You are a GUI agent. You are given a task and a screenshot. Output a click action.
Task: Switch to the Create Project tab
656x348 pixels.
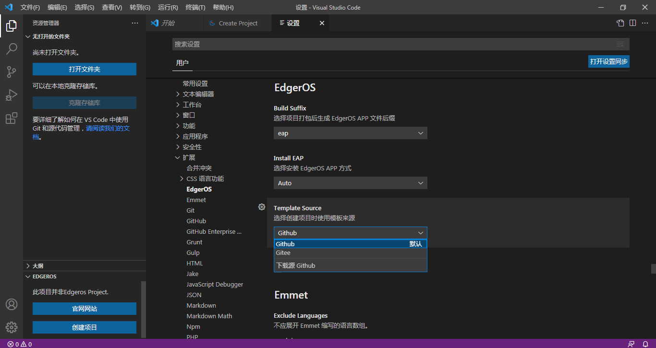tap(238, 23)
